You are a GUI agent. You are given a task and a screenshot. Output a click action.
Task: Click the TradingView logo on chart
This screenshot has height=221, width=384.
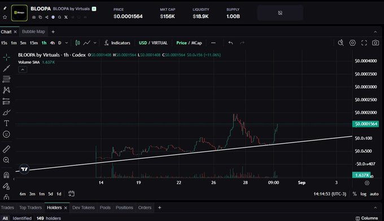24,169
